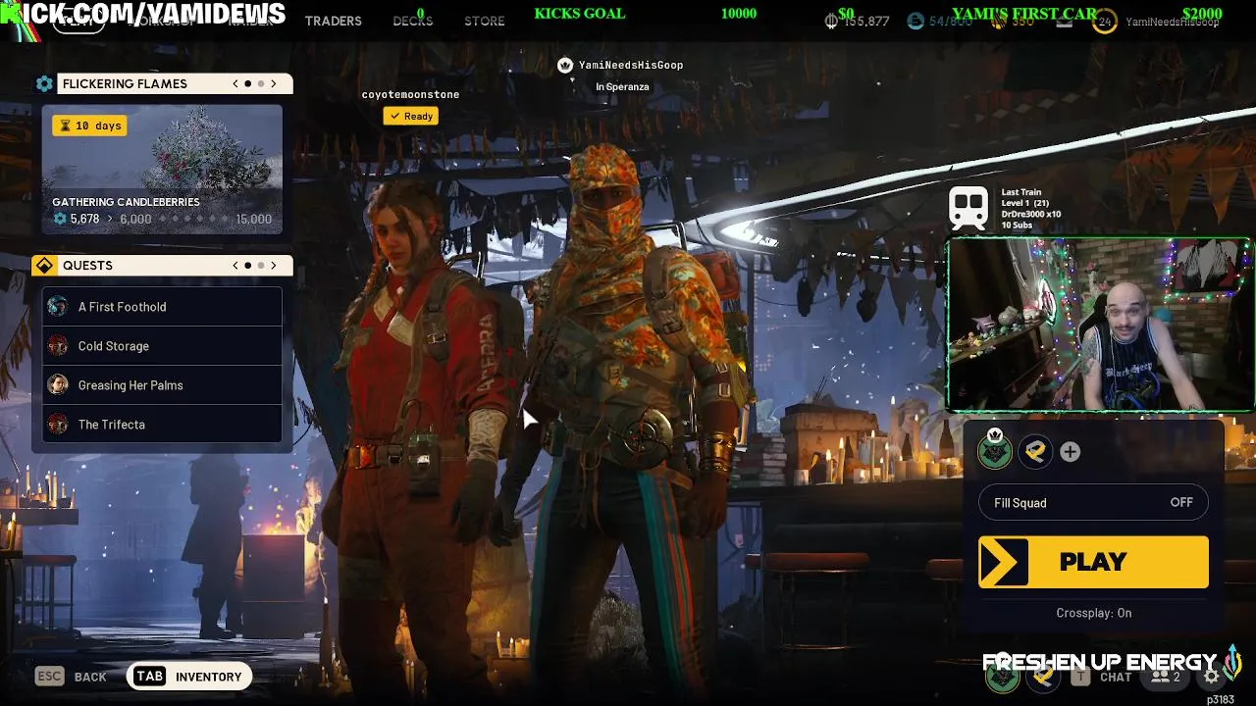Go to previous Flickering Flames page
The image size is (1256, 706).
(x=235, y=84)
